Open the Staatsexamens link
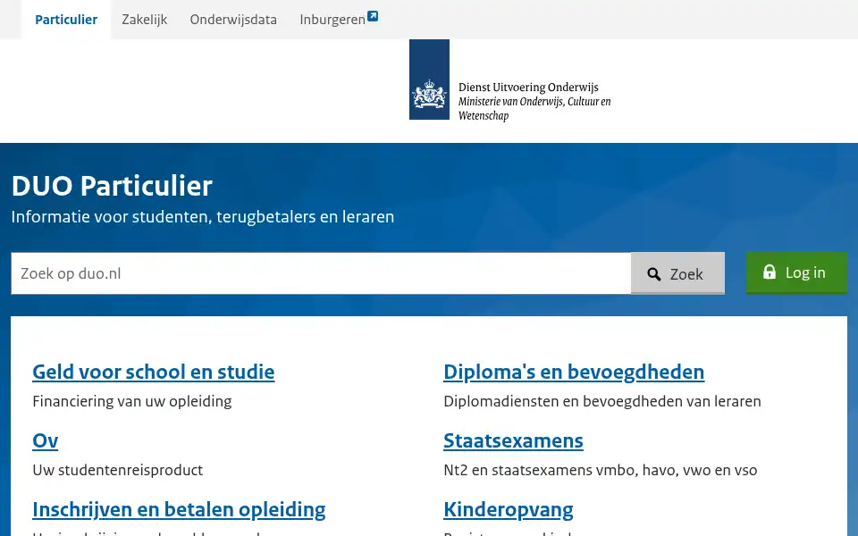This screenshot has height=536, width=858. [x=513, y=440]
